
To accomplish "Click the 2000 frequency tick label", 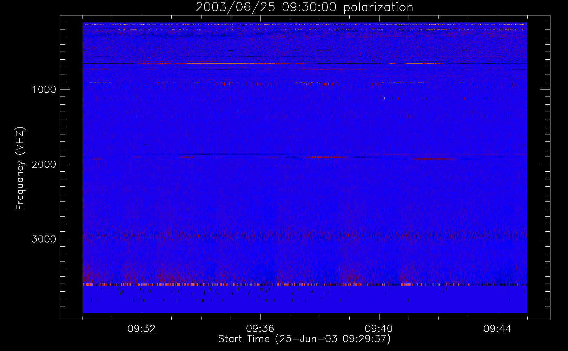I will pos(44,164).
